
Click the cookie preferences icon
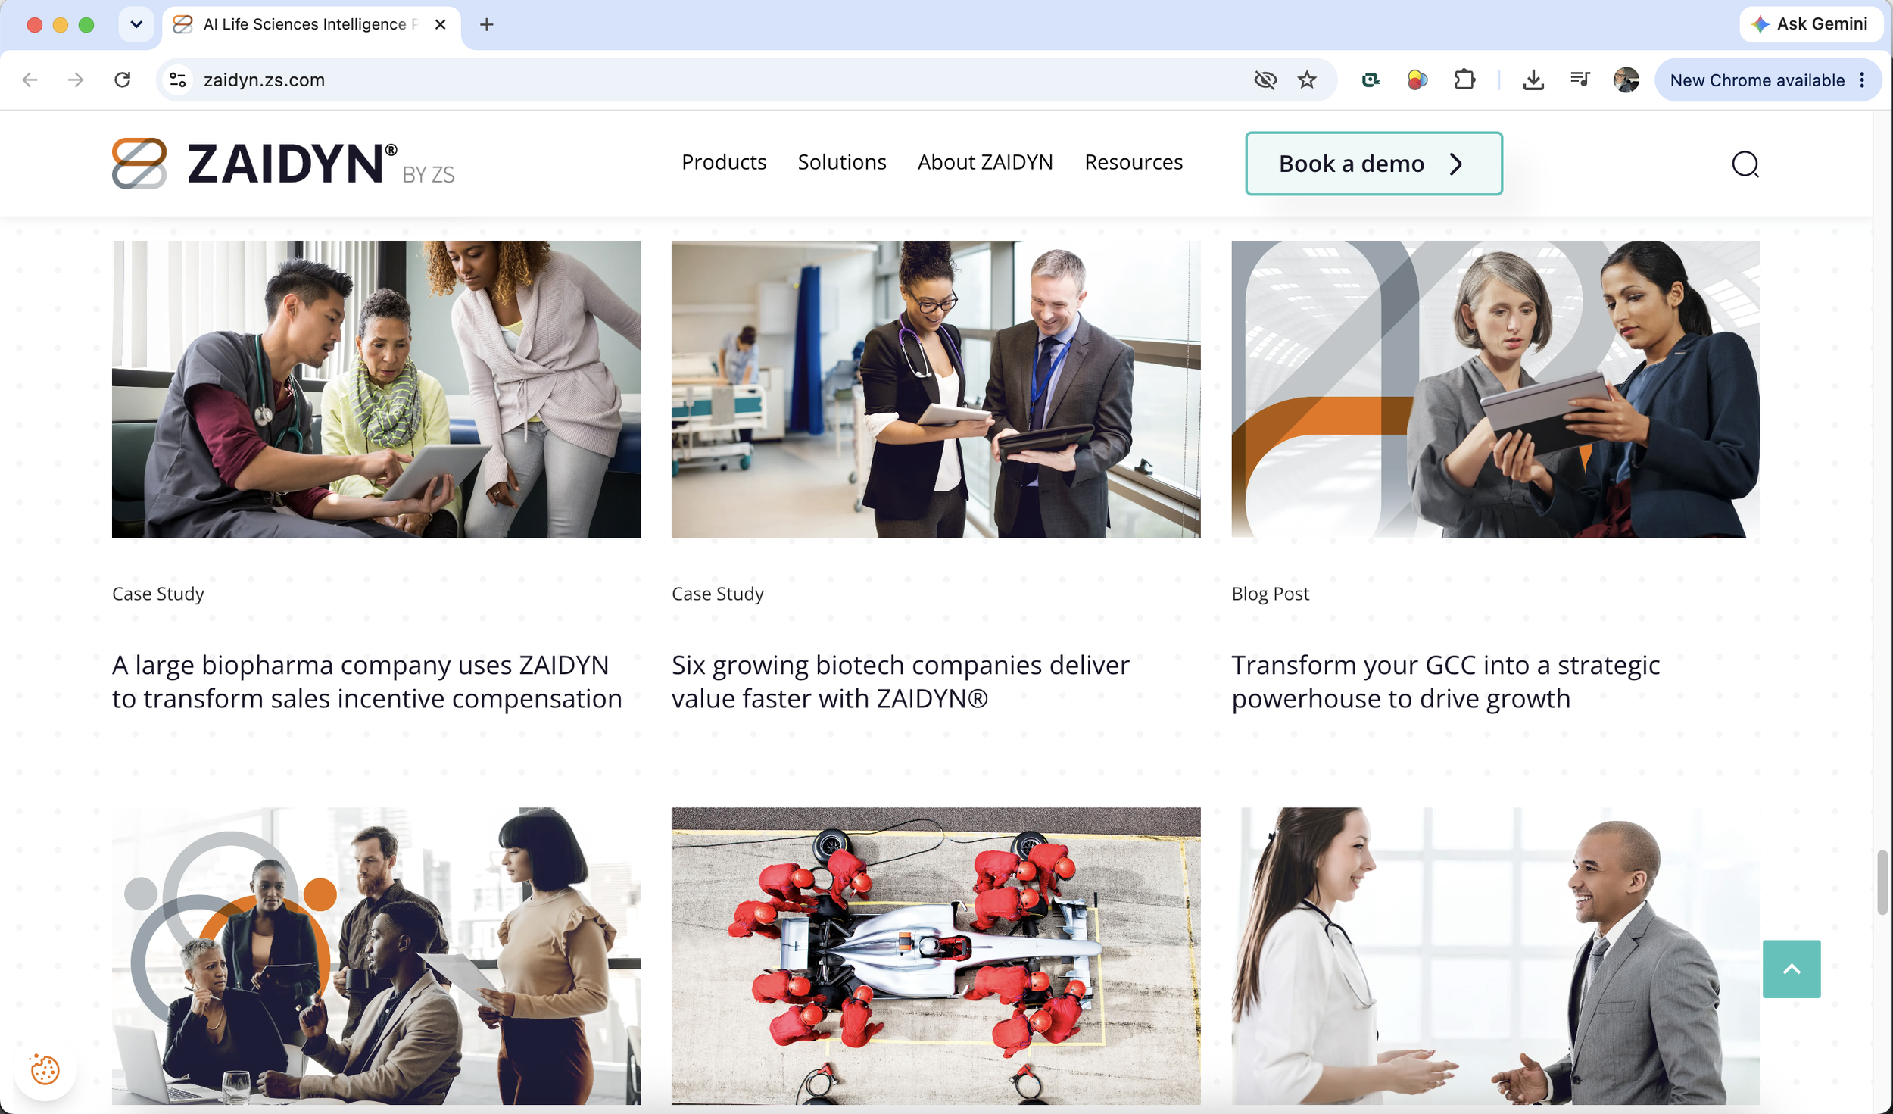(45, 1069)
